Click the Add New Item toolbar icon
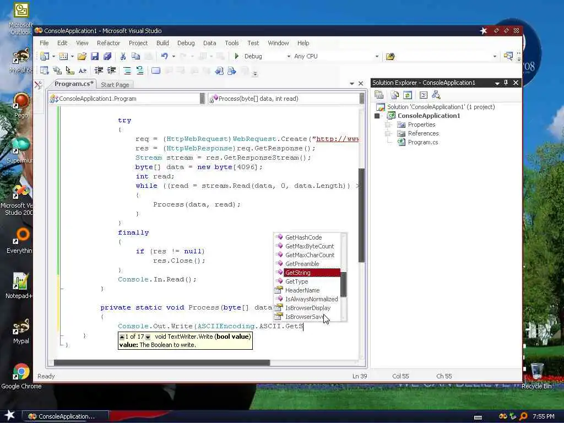 pos(63,56)
